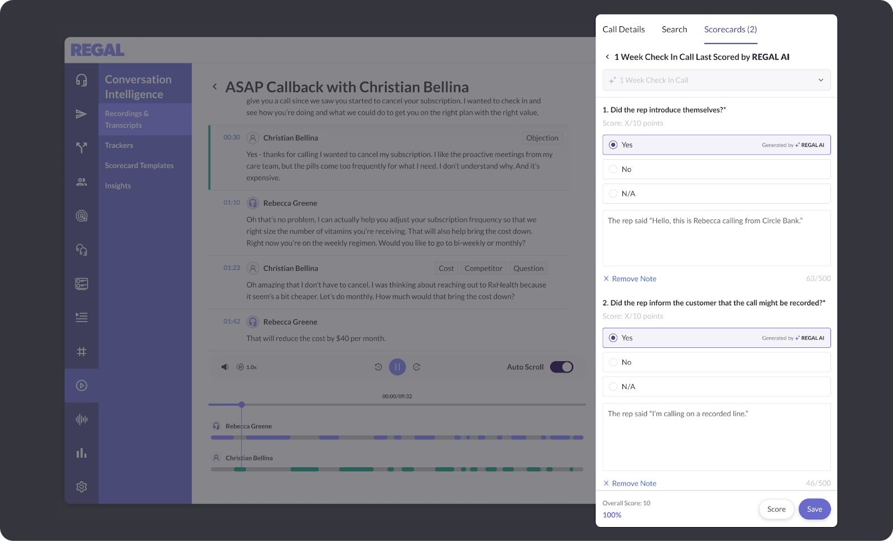Click the Save button
This screenshot has width=893, height=541.
[815, 509]
